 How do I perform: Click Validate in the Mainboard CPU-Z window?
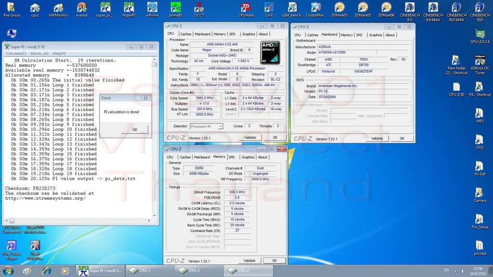tap(377, 138)
